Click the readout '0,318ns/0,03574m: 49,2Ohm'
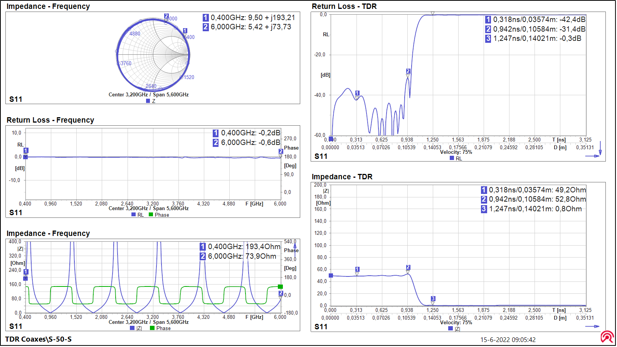 (537, 190)
